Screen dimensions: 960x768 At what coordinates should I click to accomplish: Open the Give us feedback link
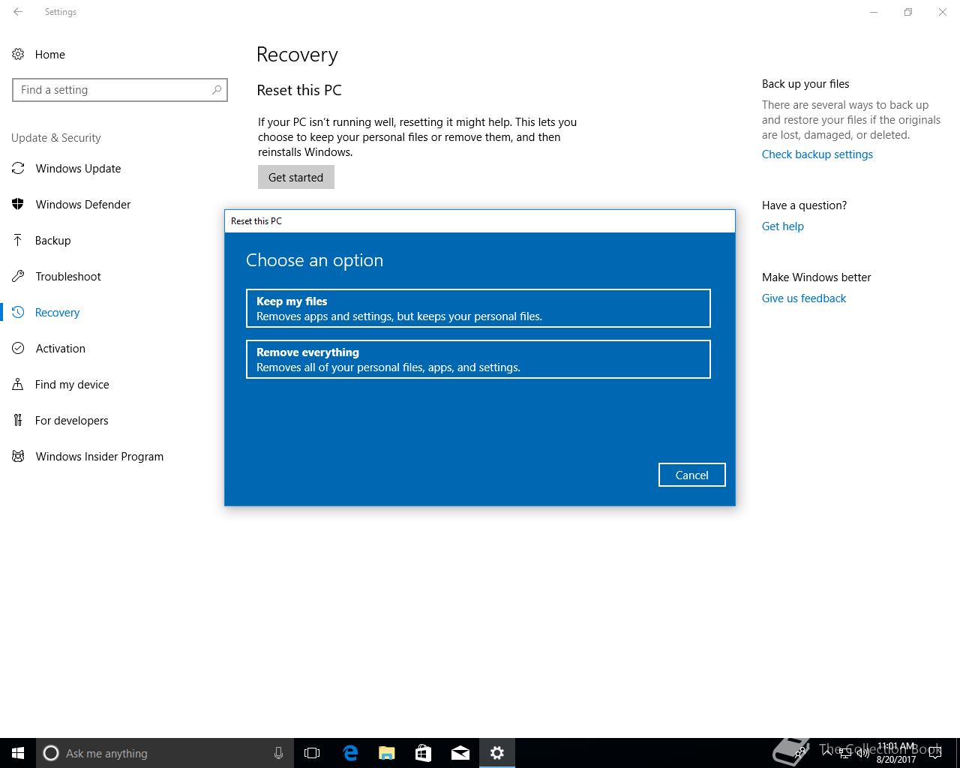click(803, 298)
